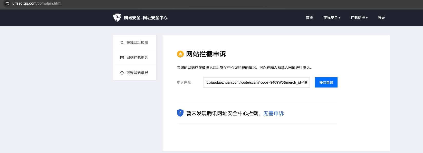Click the 无需申诉 link

pos(274,113)
